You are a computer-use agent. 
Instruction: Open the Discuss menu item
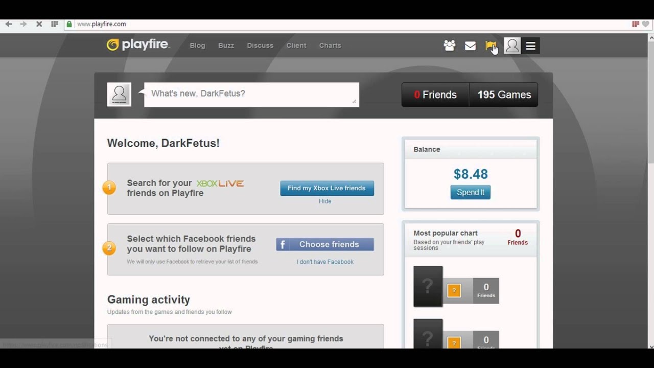[x=260, y=45]
